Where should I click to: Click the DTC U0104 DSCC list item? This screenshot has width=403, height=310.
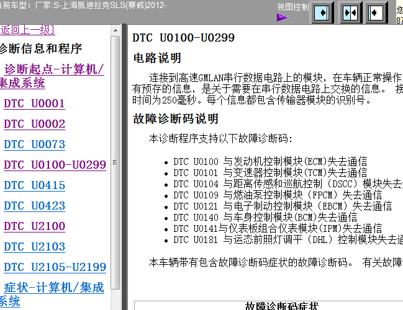[288, 184]
